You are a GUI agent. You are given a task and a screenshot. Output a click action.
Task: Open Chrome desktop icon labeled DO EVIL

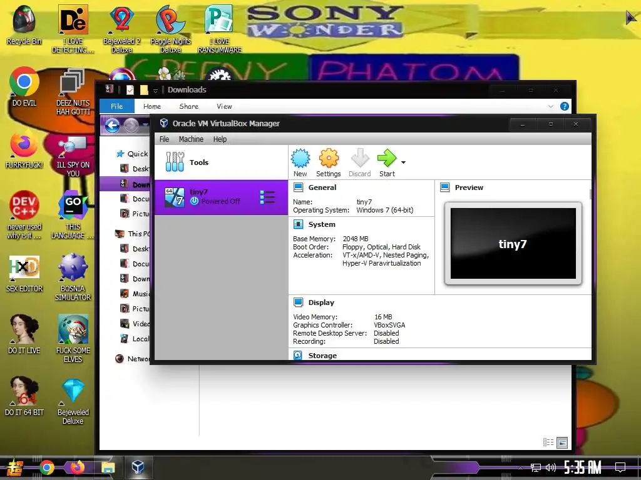click(24, 87)
